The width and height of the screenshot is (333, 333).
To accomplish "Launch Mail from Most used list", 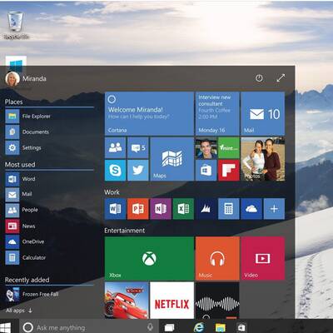I will tap(19, 194).
